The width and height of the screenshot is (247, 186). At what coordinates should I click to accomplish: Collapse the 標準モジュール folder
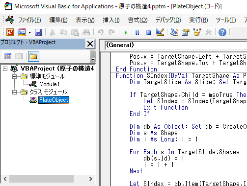click(x=14, y=76)
